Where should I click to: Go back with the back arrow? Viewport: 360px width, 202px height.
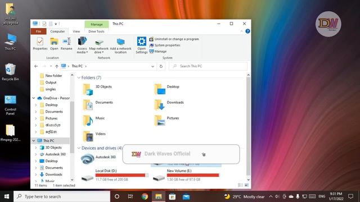click(36, 66)
